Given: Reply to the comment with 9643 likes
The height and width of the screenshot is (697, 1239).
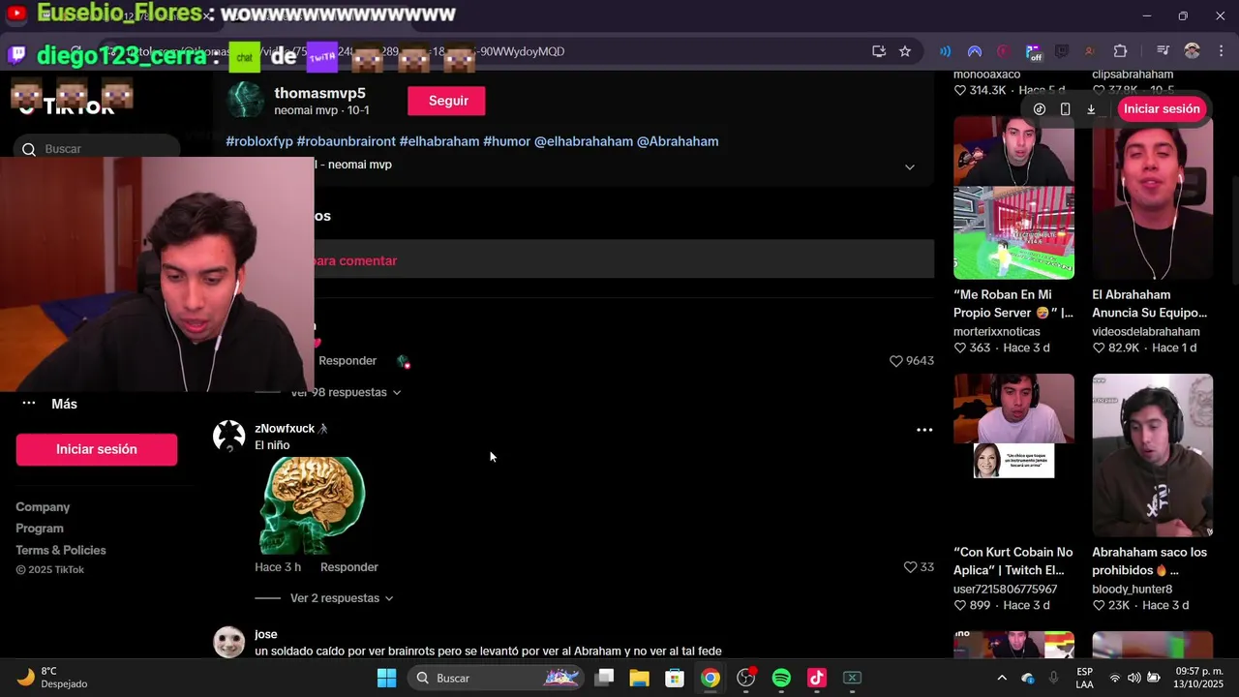Looking at the screenshot, I should [x=348, y=360].
